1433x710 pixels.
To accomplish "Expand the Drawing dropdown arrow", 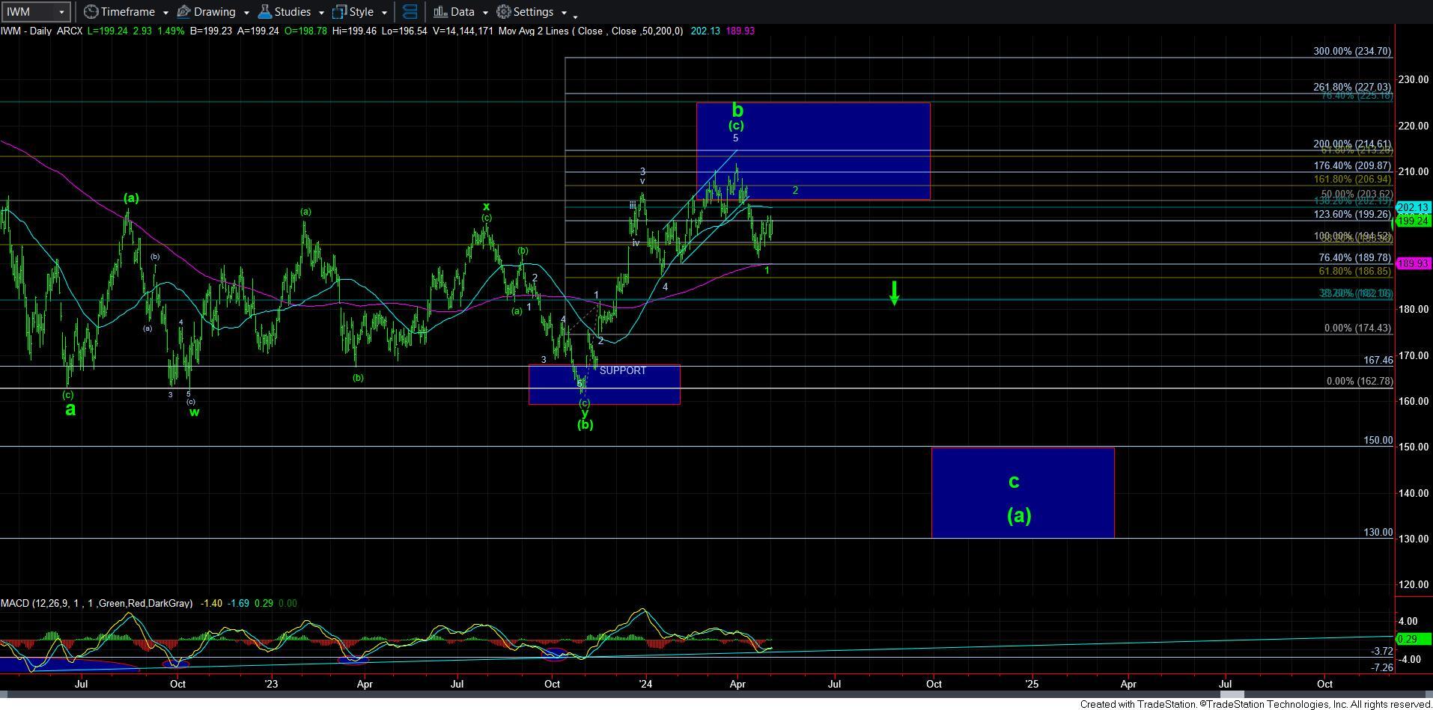I will tap(246, 13).
